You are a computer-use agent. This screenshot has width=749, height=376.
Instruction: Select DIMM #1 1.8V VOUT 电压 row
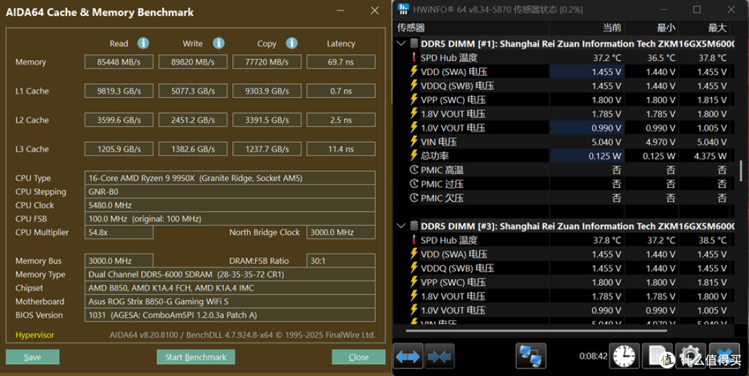564,114
